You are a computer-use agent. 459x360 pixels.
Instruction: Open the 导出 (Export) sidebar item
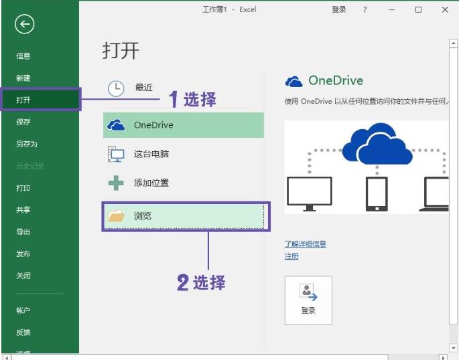tap(23, 232)
